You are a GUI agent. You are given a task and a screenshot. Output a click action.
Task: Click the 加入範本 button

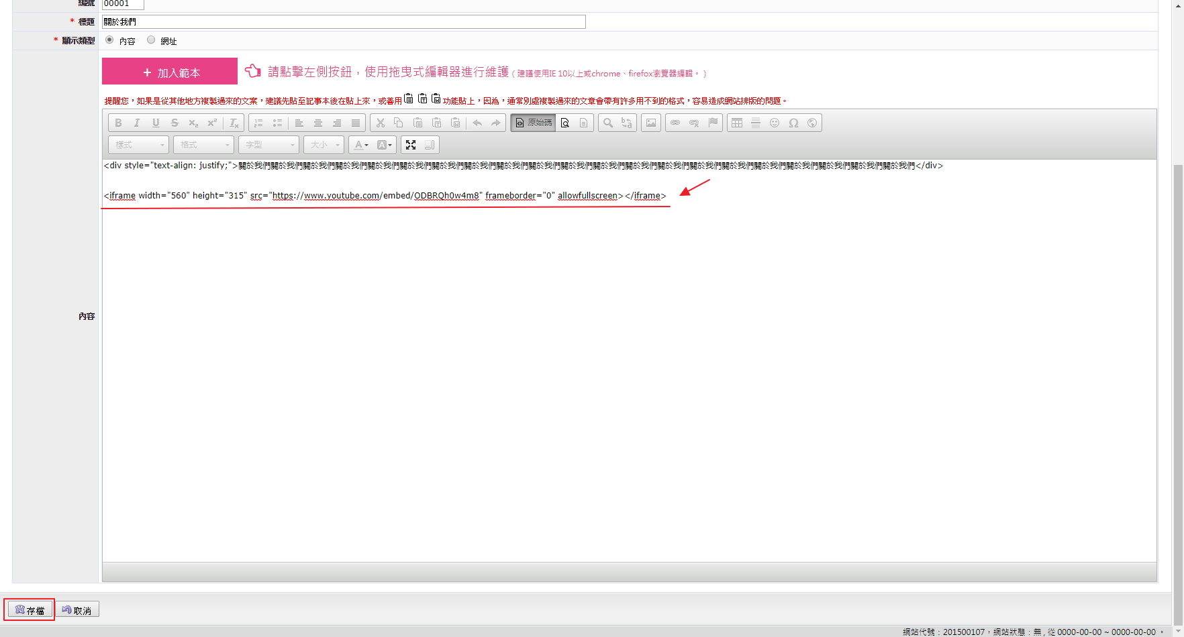(170, 72)
